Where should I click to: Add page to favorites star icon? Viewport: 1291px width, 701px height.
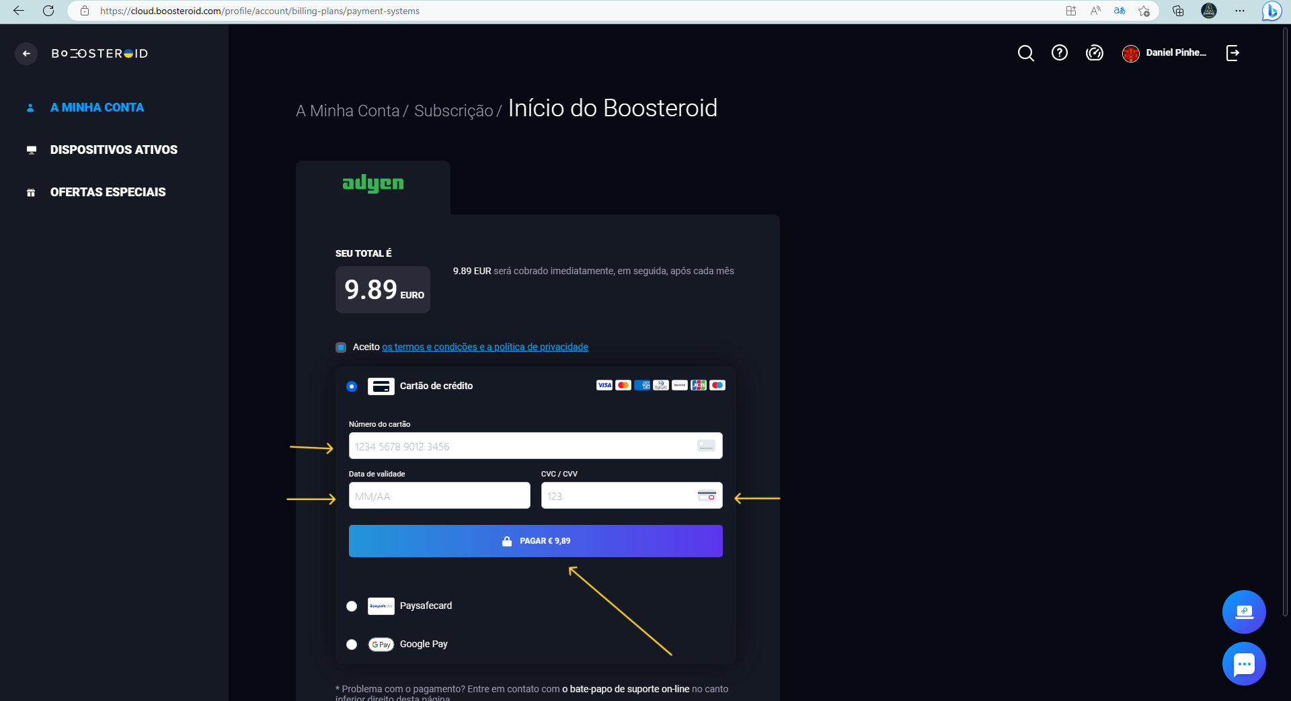1144,11
